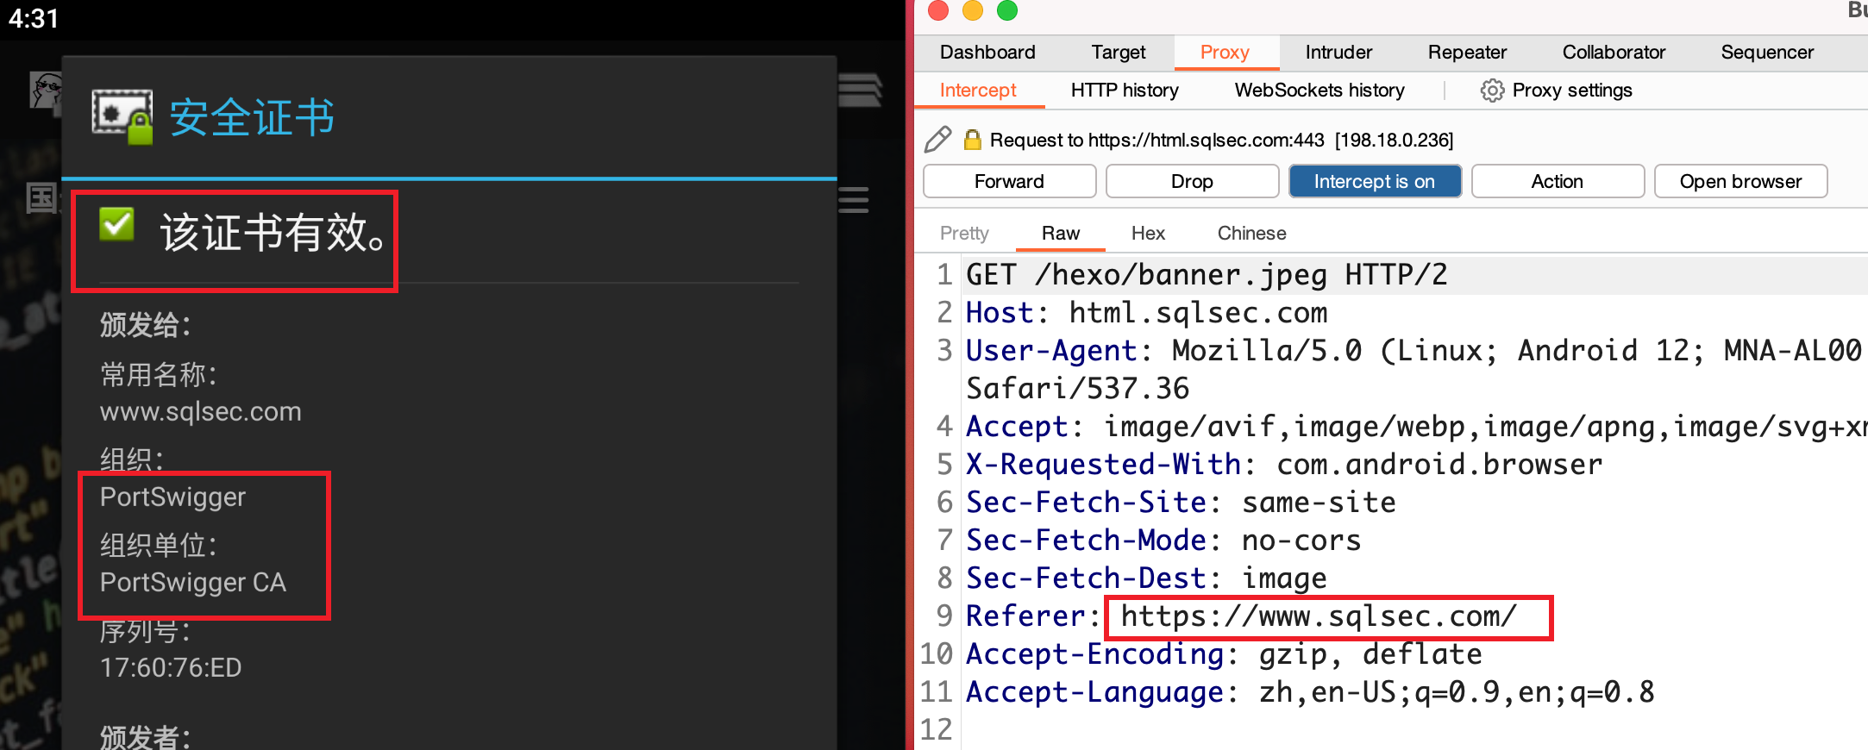
Task: Click the security certificate icon in dialog
Action: [122, 116]
